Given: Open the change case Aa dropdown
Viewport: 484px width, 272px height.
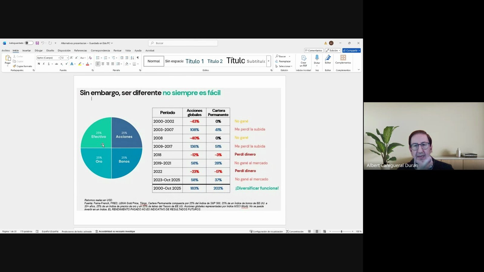Looking at the screenshot, I should click(x=82, y=58).
